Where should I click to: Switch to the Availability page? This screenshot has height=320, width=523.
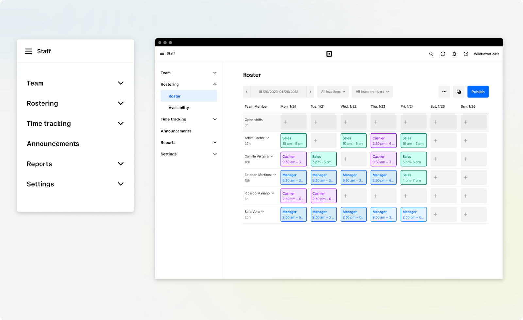[178, 107]
